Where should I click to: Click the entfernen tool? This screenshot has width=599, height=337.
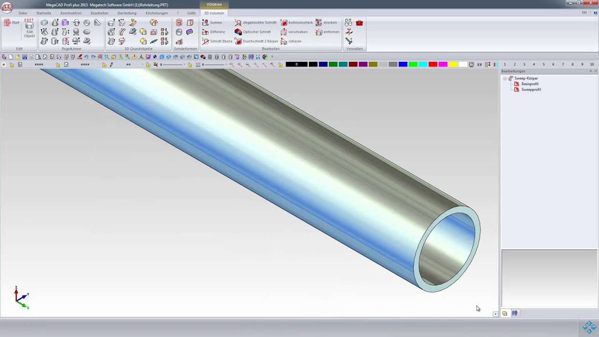click(x=328, y=32)
